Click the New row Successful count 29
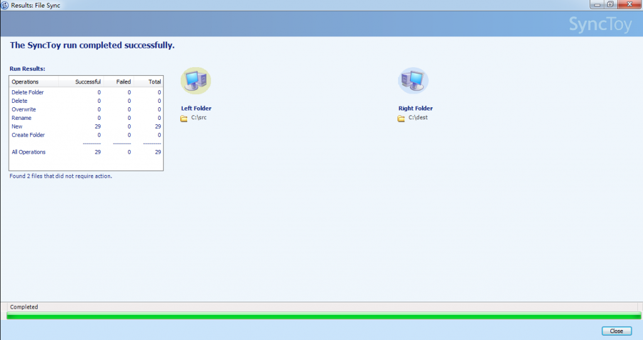The width and height of the screenshot is (643, 340). [x=97, y=127]
